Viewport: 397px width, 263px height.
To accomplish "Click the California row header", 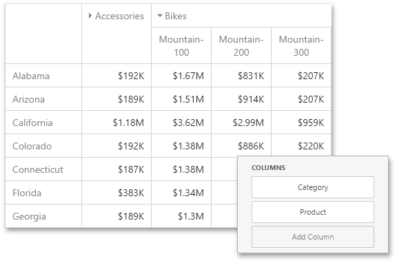I will [43, 123].
